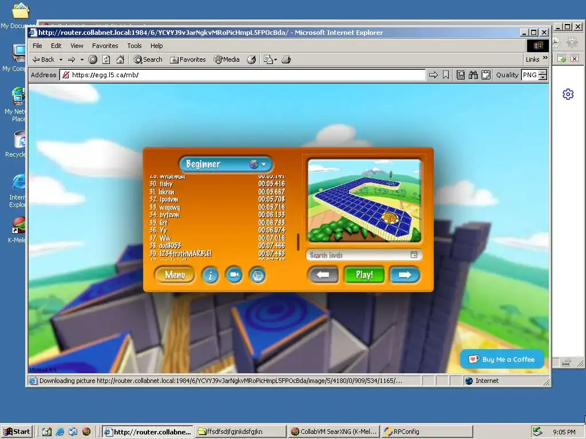
Task: Open the Edit-with dropdown in IE toolbar
Action: point(275,59)
